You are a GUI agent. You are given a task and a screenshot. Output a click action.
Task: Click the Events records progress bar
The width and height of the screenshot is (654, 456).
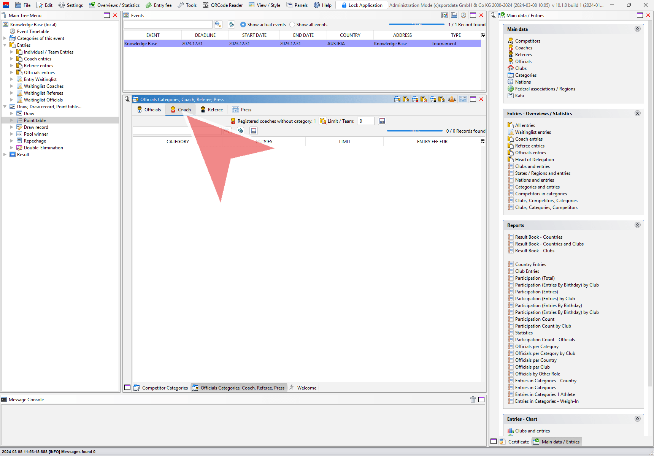(416, 24)
